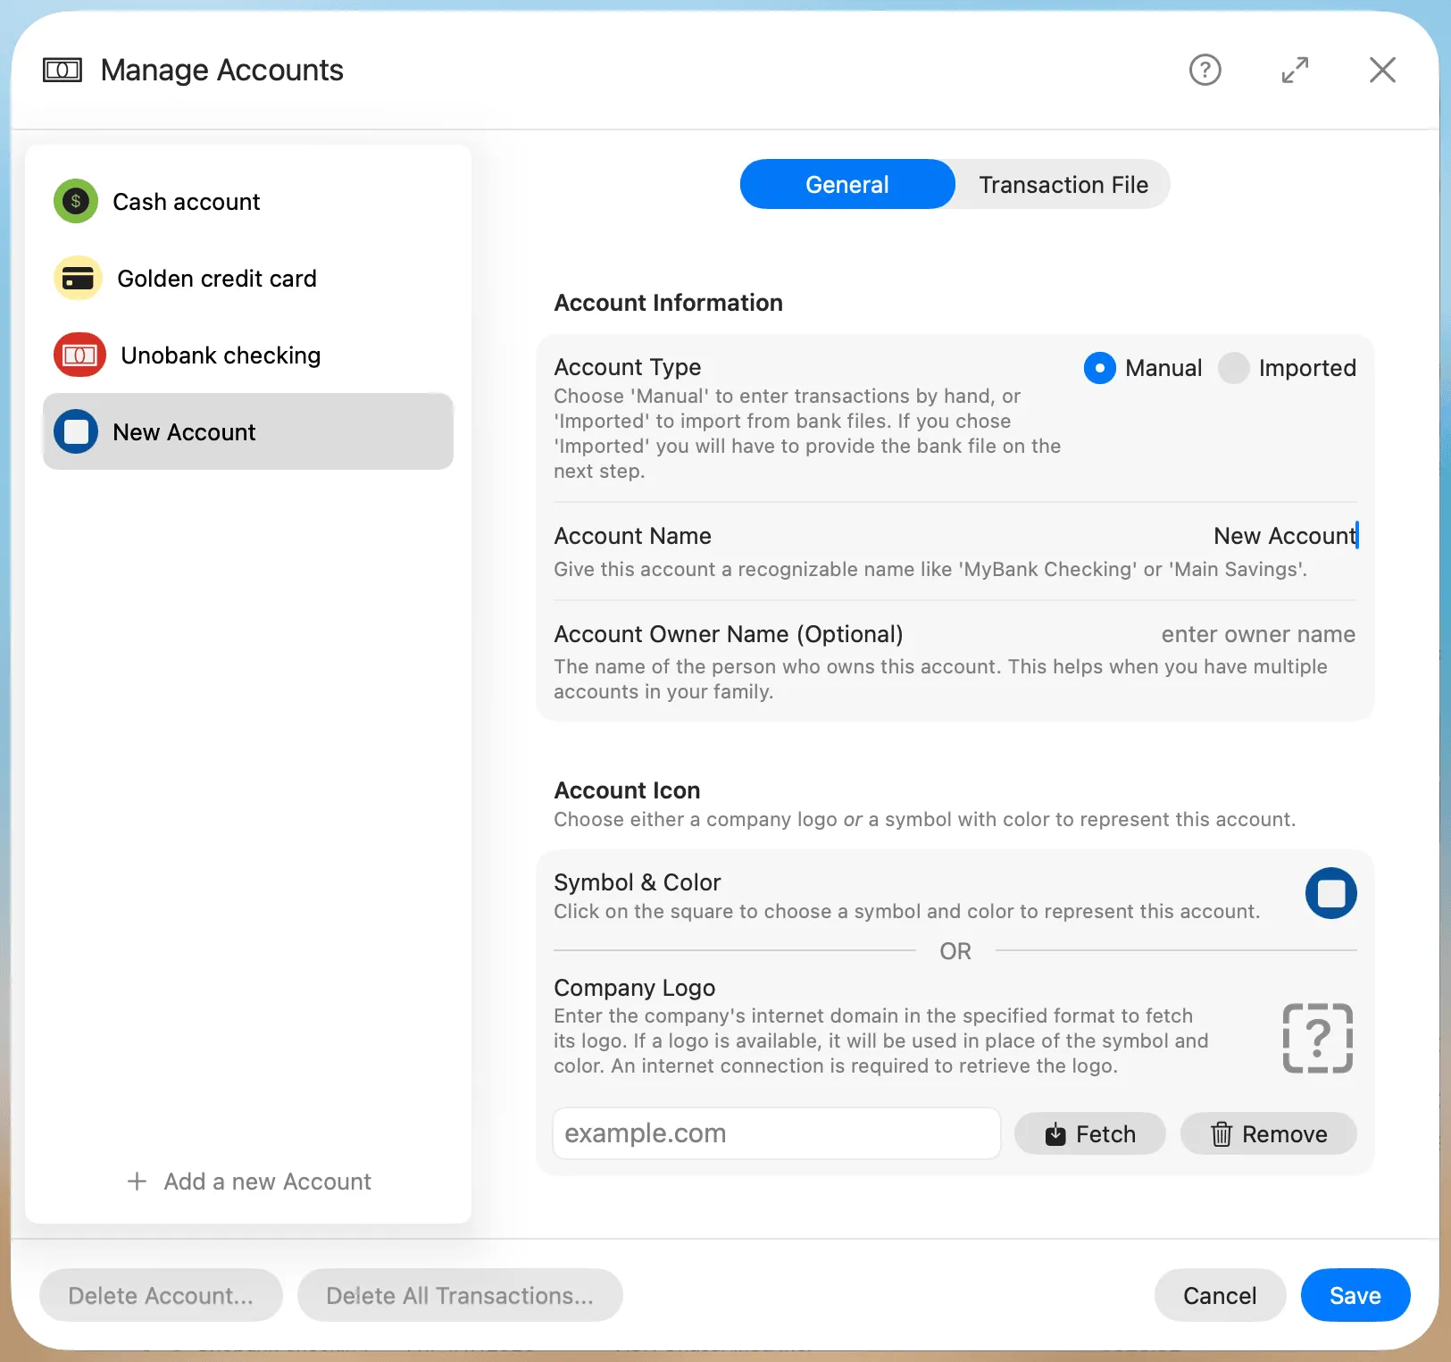Click the blue New Account icon

pos(76,432)
